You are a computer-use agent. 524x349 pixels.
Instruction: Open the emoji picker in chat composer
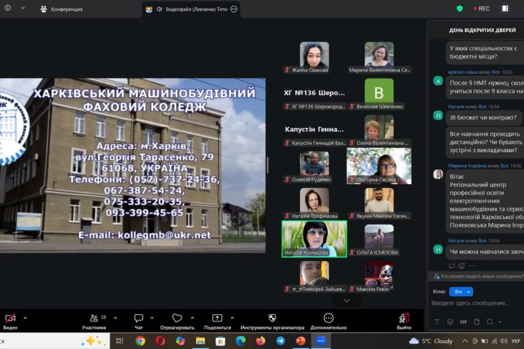click(450, 322)
